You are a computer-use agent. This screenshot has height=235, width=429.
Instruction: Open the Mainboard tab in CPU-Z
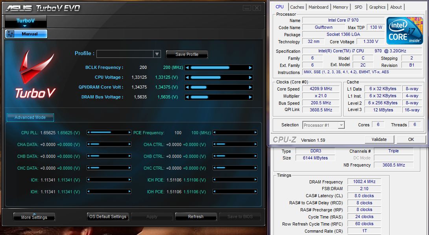pos(318,7)
